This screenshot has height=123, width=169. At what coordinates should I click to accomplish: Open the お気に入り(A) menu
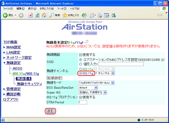tap(47, 9)
